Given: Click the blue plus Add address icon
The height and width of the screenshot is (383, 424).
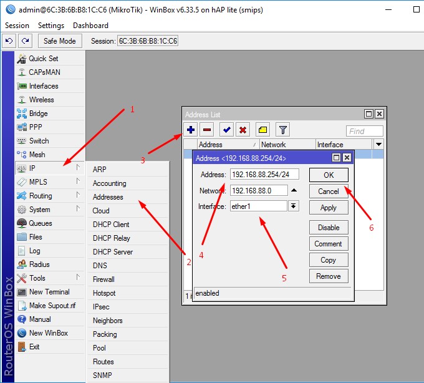Looking at the screenshot, I should [x=191, y=130].
